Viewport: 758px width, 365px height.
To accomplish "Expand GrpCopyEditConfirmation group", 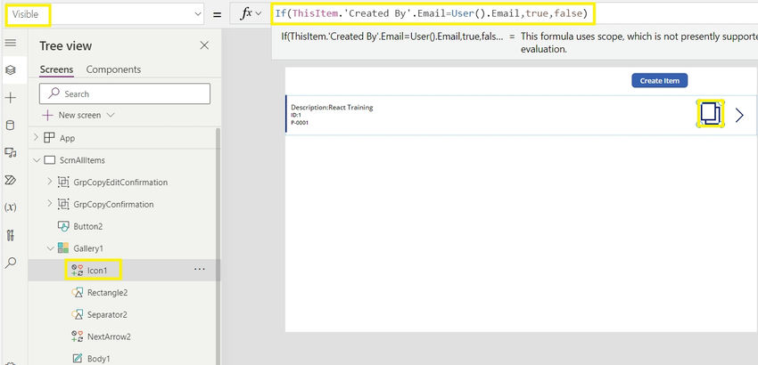I will pos(50,182).
